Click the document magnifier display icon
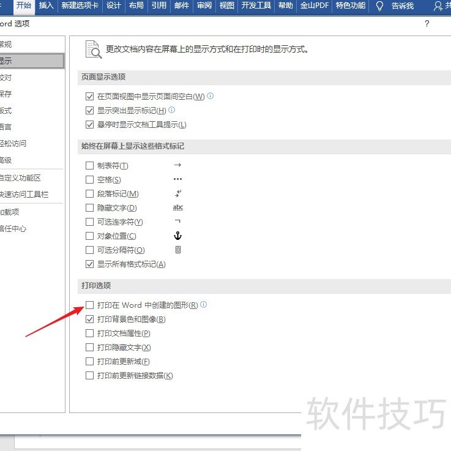 pyautogui.click(x=94, y=50)
